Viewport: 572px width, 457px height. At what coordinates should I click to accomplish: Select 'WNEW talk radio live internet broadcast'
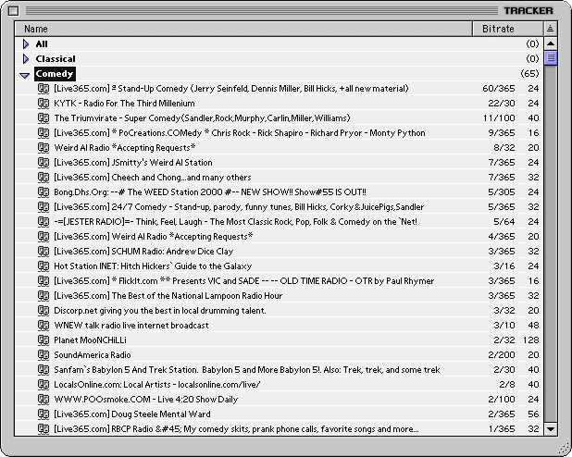131,326
